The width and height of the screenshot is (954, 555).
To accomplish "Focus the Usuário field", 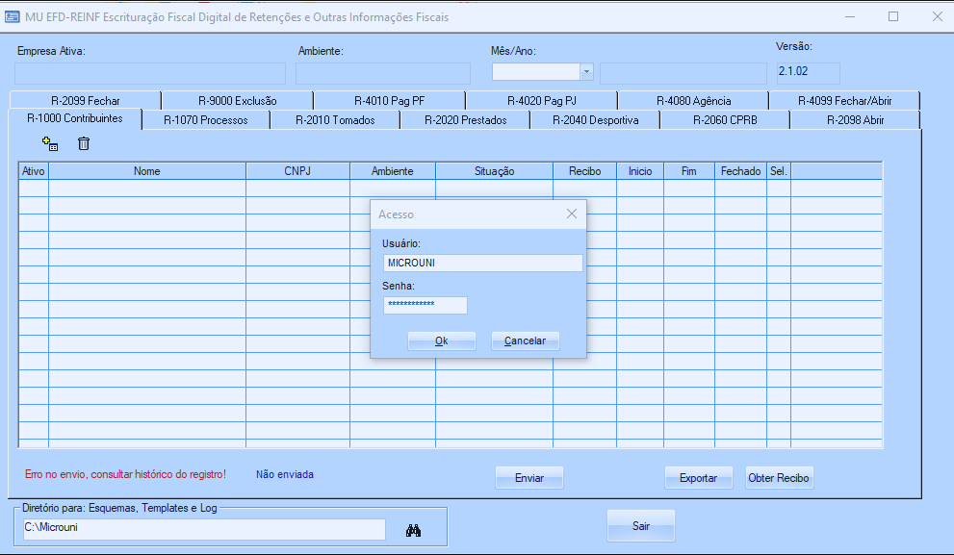I will (482, 263).
